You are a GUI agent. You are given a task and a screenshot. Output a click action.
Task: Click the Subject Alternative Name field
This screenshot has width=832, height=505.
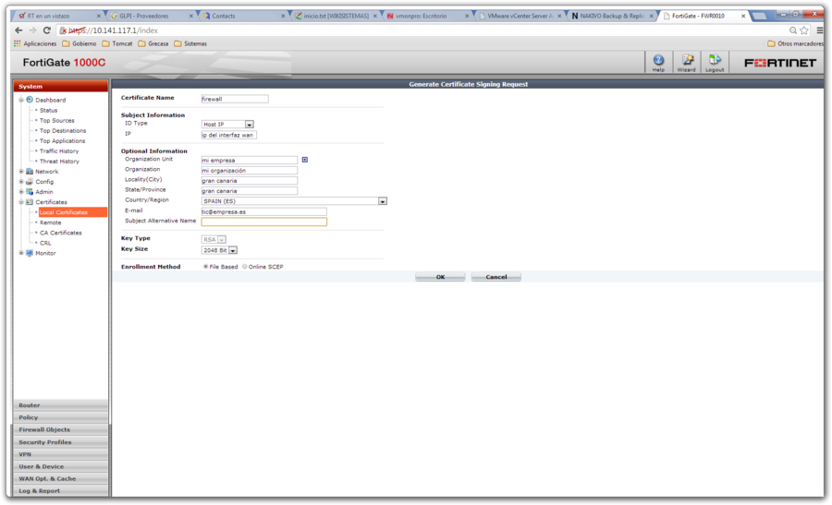point(263,222)
